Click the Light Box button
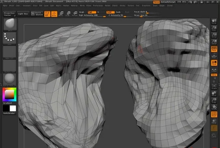Screen dimensions: 220x148 [23, 14]
